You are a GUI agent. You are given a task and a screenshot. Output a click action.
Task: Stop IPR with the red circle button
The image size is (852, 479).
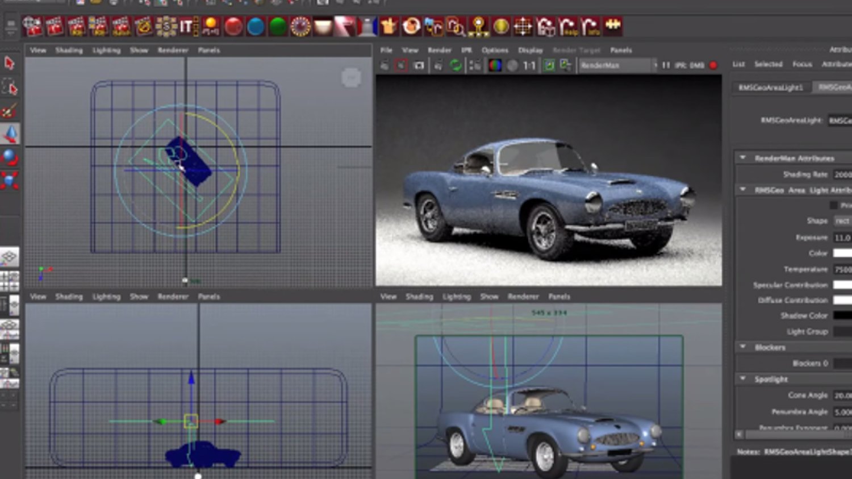click(713, 65)
